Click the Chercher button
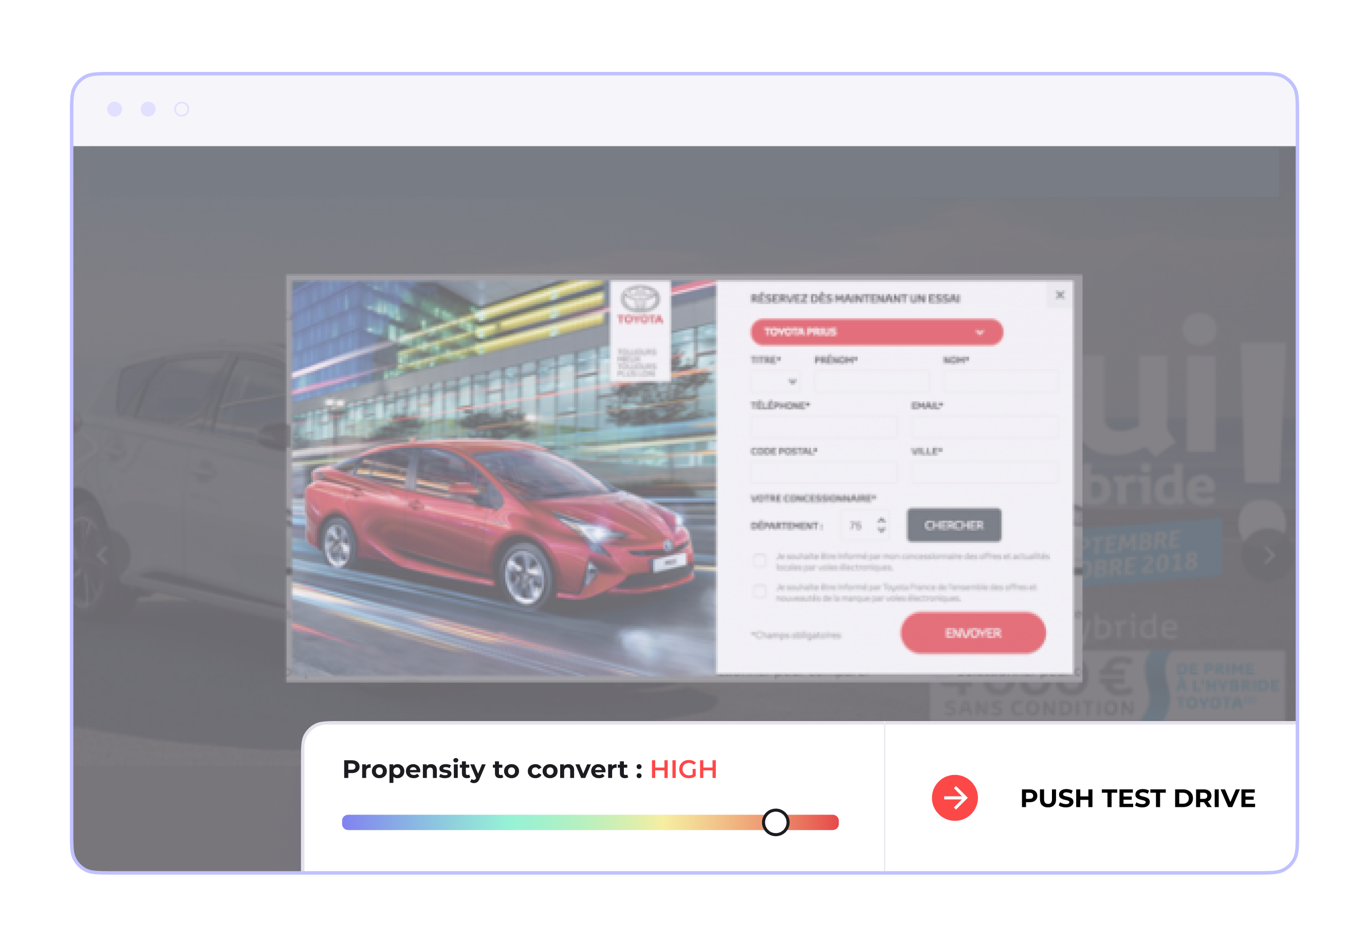This screenshot has height=945, width=1367. [x=953, y=525]
